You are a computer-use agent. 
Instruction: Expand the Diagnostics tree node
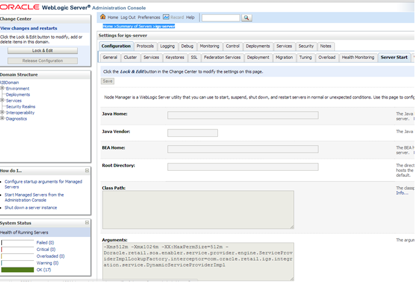click(x=2, y=119)
